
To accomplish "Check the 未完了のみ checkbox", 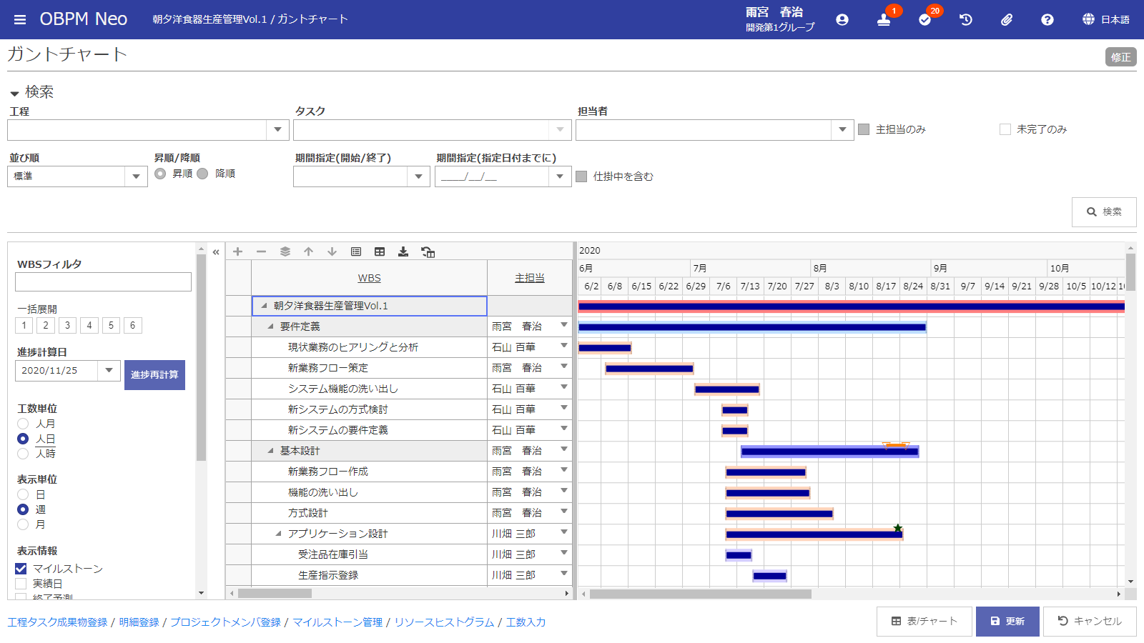I will tap(1005, 129).
